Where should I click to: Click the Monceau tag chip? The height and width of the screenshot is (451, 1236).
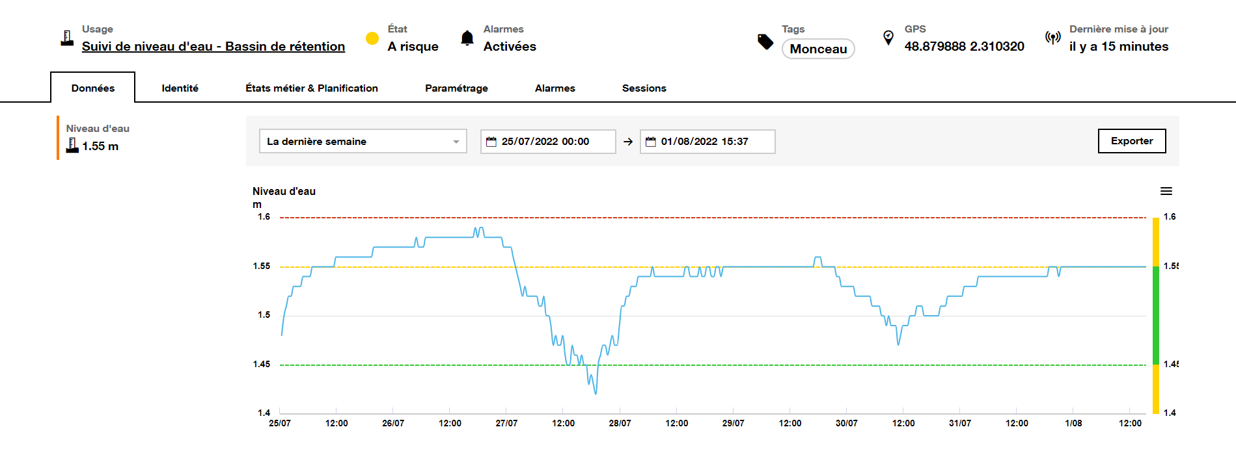coord(817,49)
